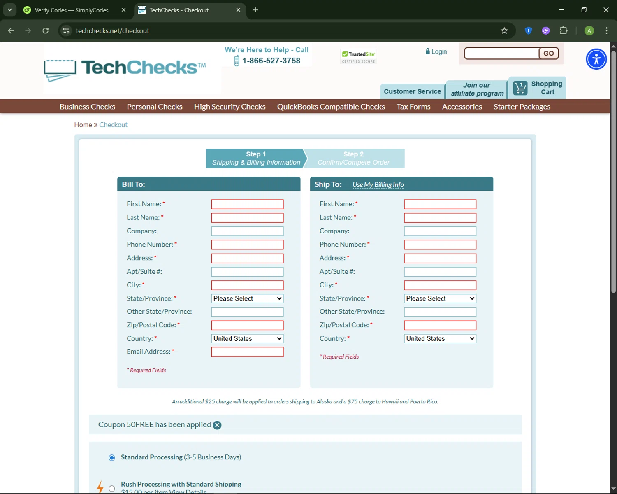Open the Personal Checks menu
The width and height of the screenshot is (617, 494).
pyautogui.click(x=155, y=107)
